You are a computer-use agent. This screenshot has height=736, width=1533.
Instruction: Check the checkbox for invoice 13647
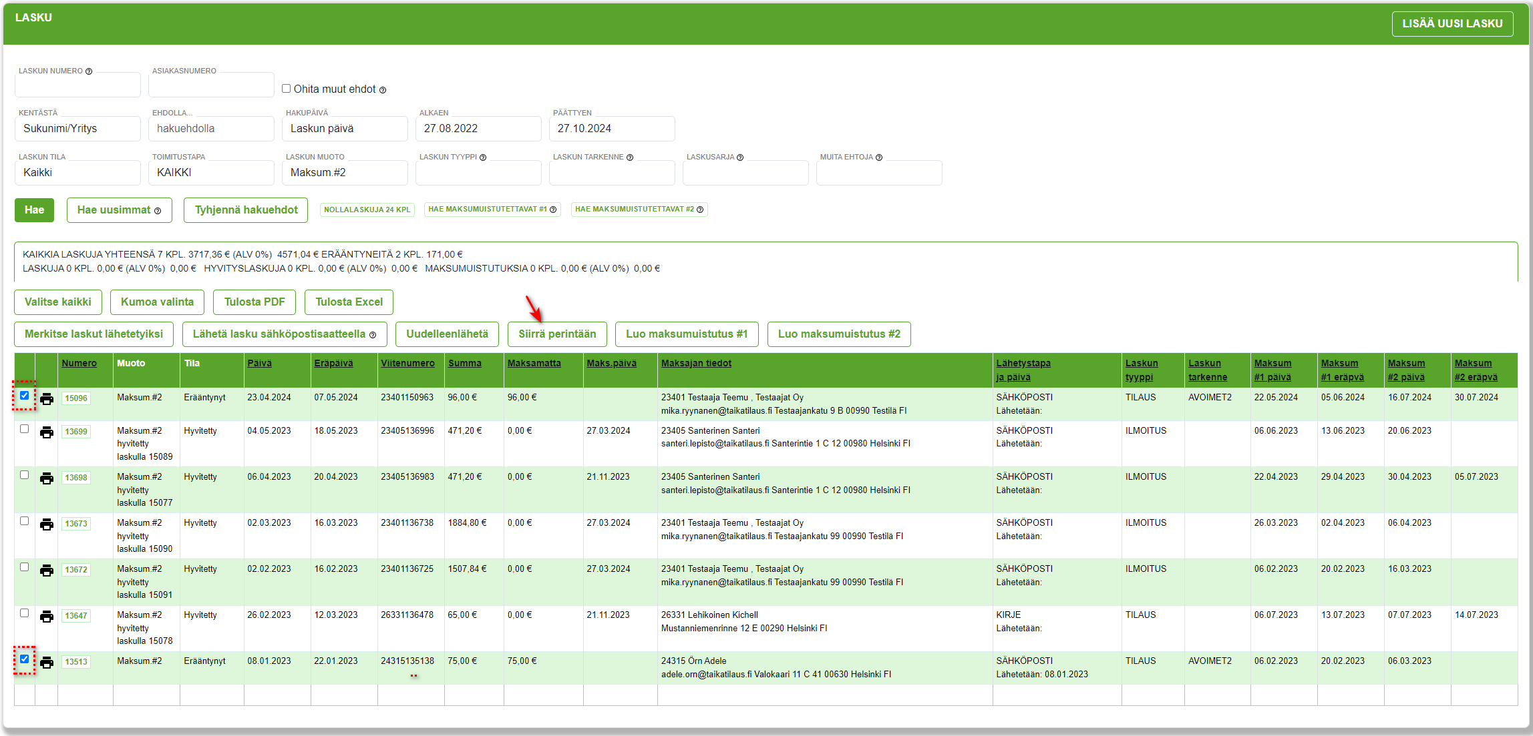(25, 613)
